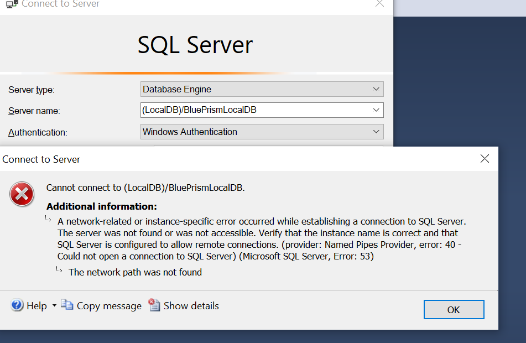The image size is (526, 343).
Task: Click the "Copy message" text link
Action: pos(109,306)
